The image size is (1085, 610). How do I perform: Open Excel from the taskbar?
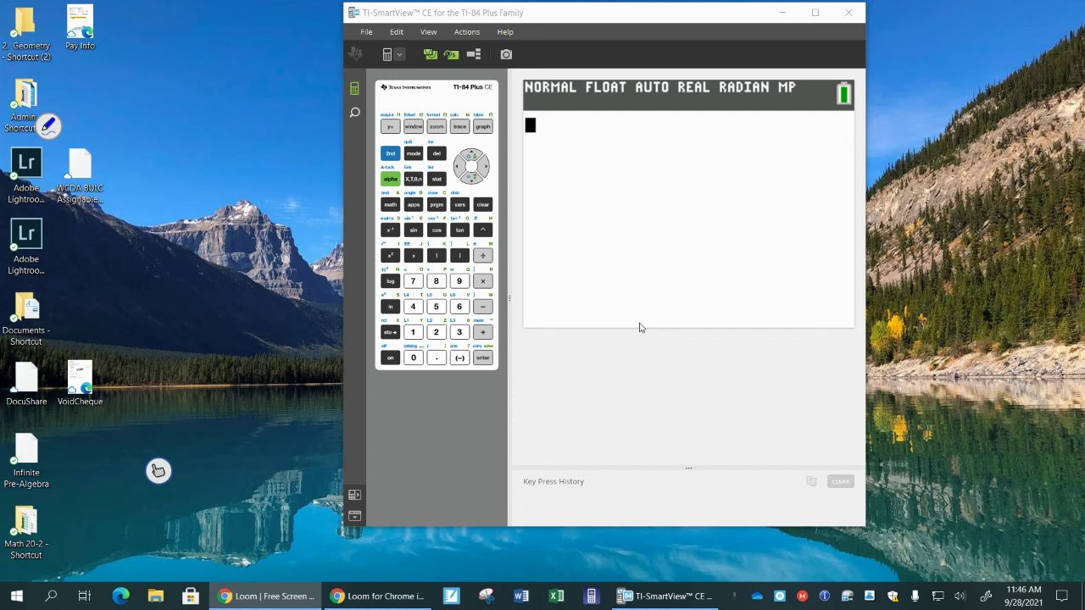[x=556, y=596]
